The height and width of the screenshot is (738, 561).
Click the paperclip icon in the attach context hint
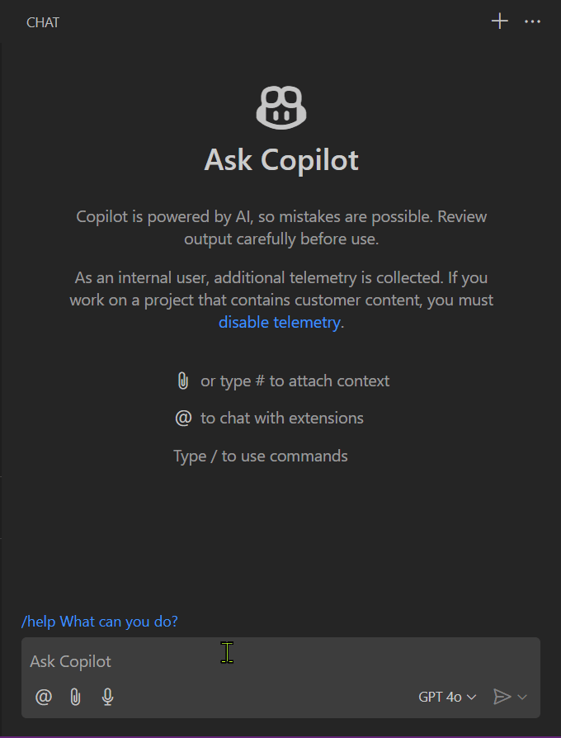point(183,381)
